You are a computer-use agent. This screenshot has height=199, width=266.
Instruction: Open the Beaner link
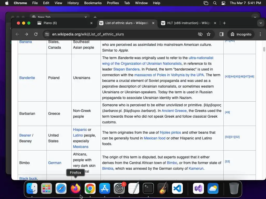pyautogui.click(x=25, y=135)
